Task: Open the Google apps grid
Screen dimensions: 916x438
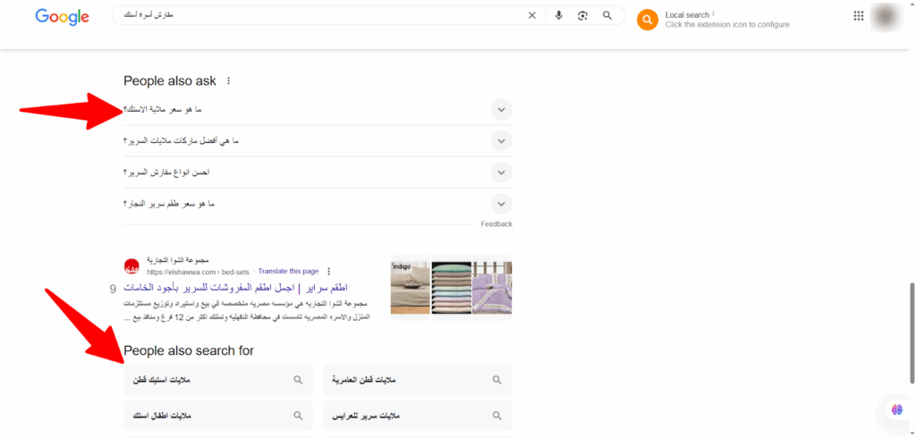Action: [859, 15]
